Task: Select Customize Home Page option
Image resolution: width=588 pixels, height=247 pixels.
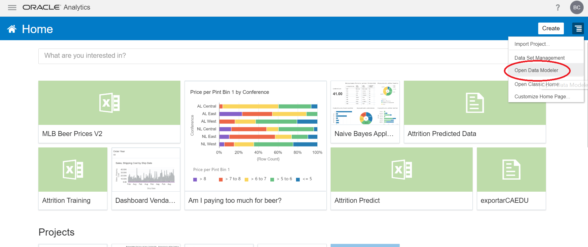Action: [x=546, y=96]
